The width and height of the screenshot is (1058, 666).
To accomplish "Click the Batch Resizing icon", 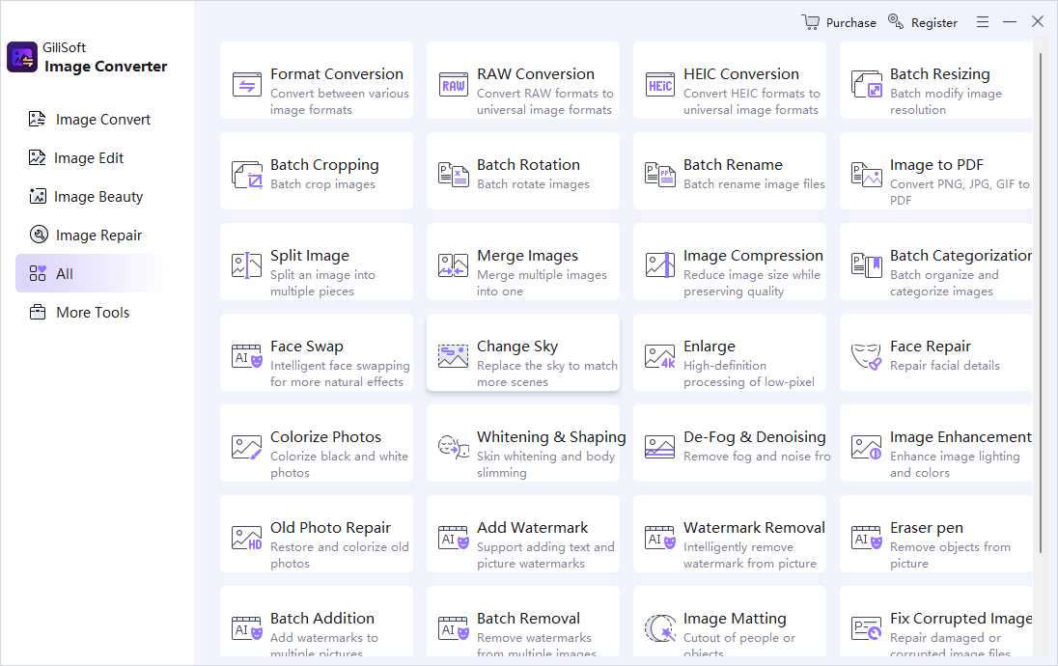I will [x=866, y=85].
